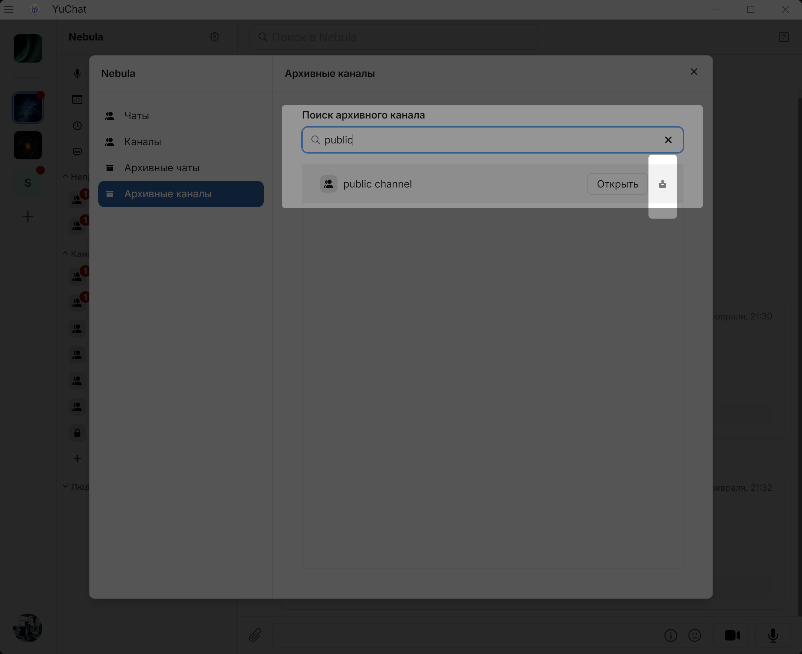
Task: Select Чаты in the Nebula sidebar
Action: [180, 116]
